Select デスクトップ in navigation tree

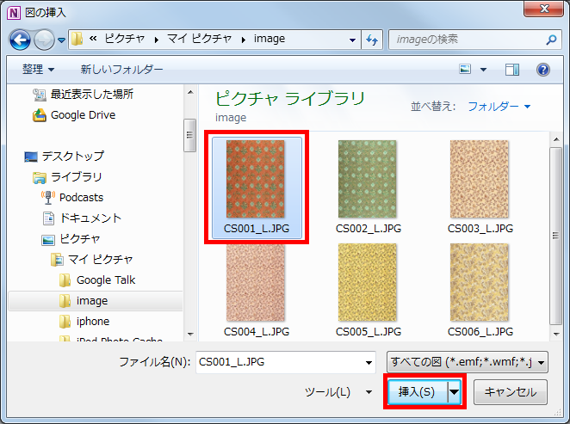[72, 156]
